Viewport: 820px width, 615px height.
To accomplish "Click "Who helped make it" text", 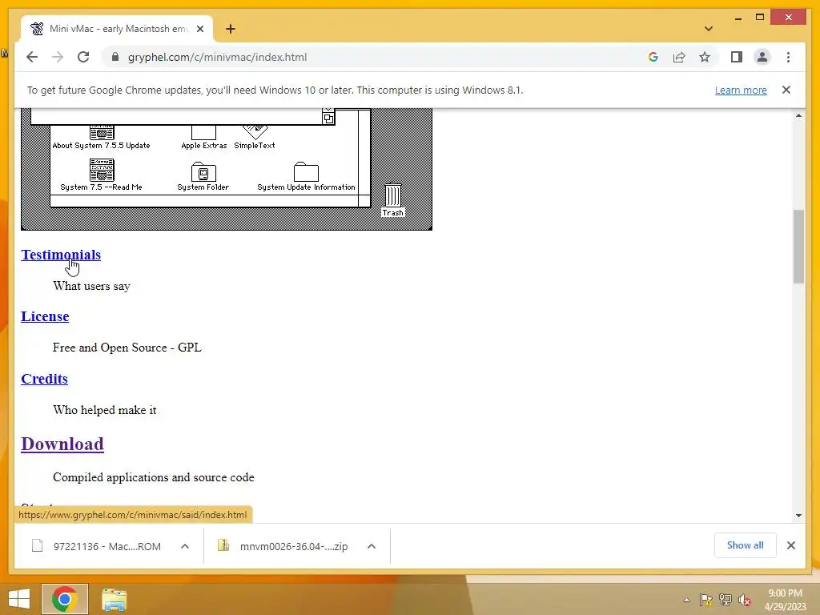I will [105, 410].
